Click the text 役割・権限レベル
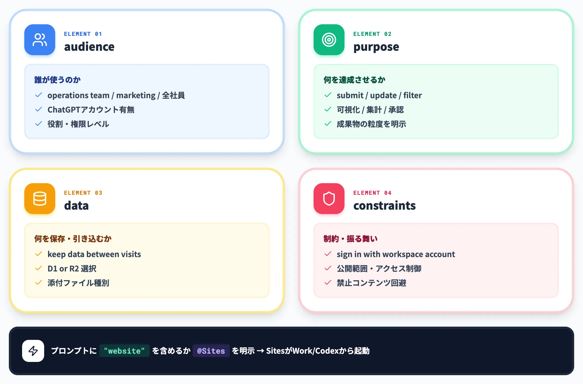583x384 pixels. tap(78, 124)
